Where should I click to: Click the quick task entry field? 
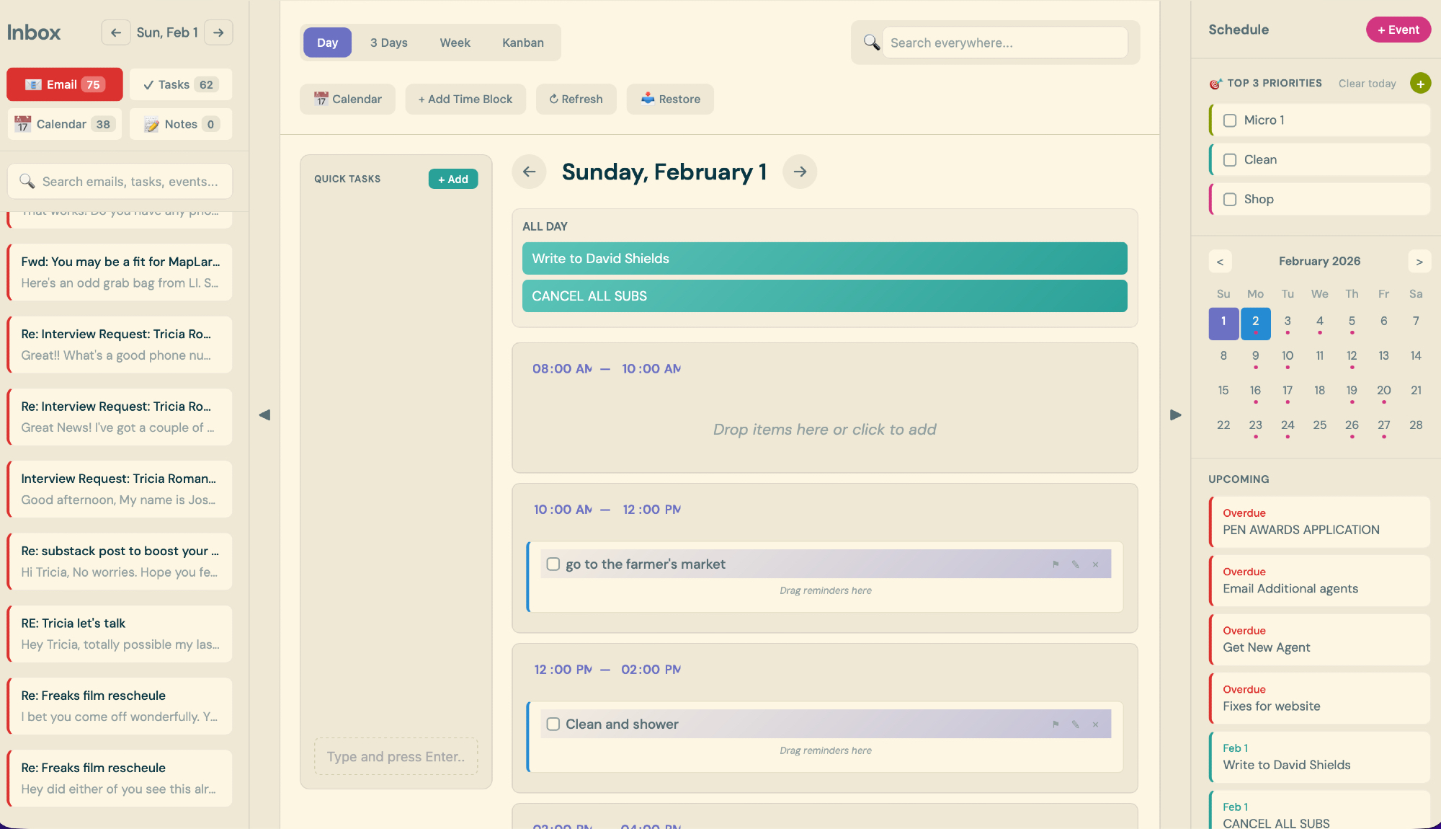[x=396, y=756]
